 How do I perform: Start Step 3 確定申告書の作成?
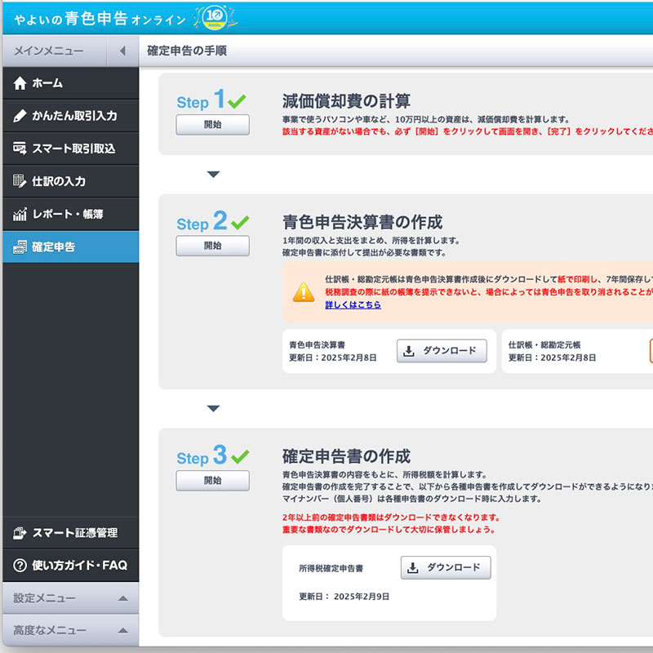pyautogui.click(x=212, y=481)
